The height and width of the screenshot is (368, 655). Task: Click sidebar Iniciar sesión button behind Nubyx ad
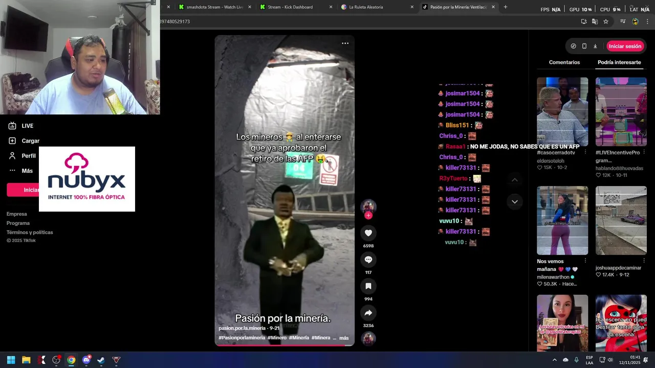(23, 190)
